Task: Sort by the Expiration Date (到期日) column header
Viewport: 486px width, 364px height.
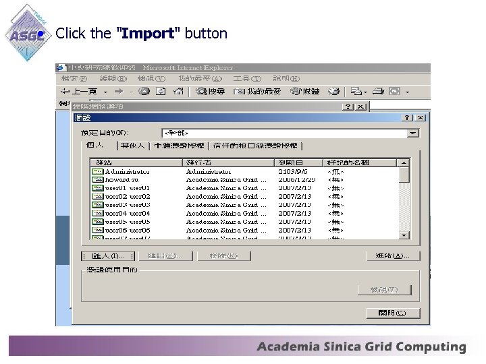Action: pyautogui.click(x=298, y=162)
